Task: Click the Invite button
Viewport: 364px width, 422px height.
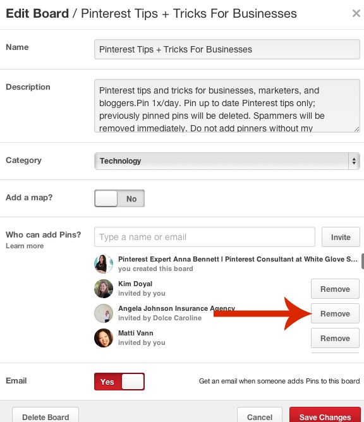Action: pyautogui.click(x=341, y=237)
